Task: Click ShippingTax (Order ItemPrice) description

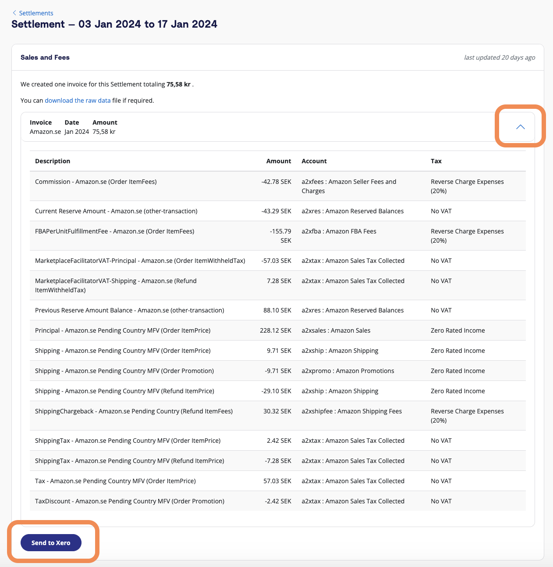Action: click(128, 441)
